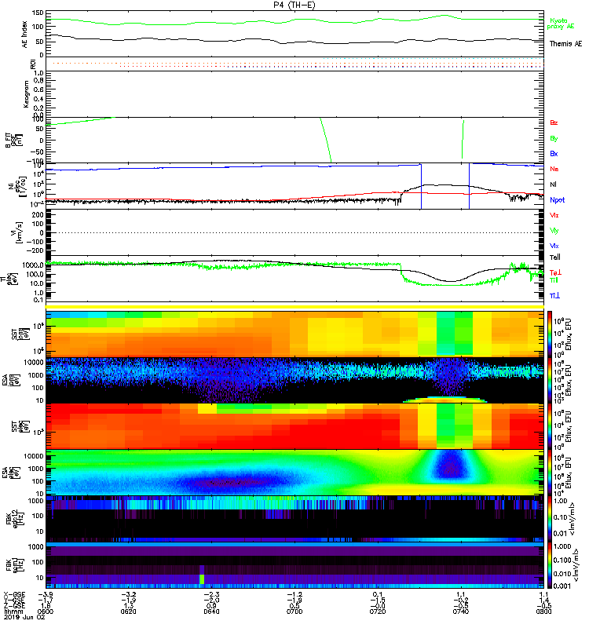Viewport: 589px width, 628px height.
Task: Click the 0600 time tick label
Action: pyautogui.click(x=46, y=612)
